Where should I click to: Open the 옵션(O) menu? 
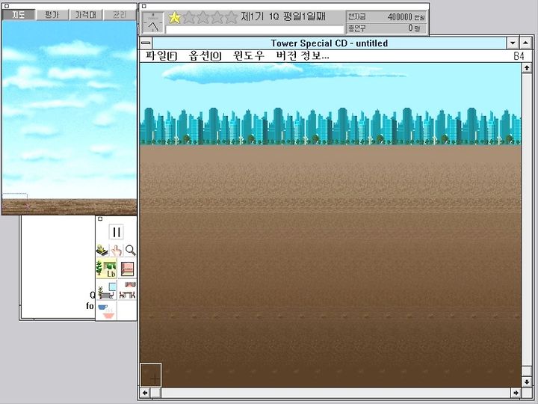[205, 55]
